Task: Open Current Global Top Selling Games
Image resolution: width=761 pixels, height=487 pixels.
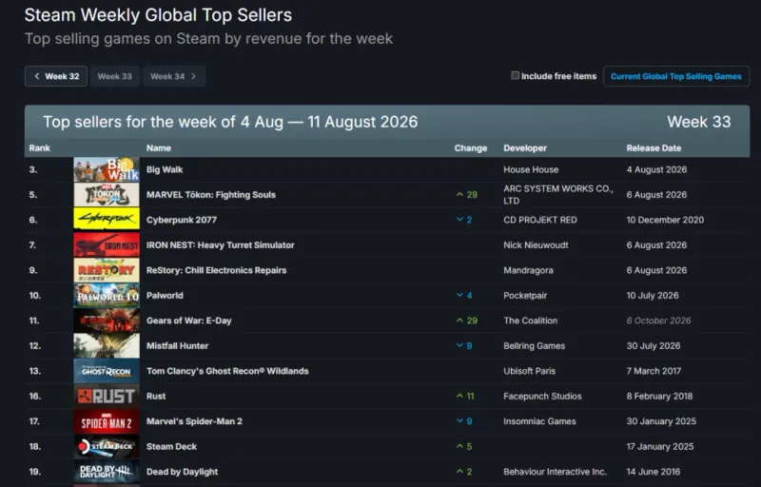Action: pyautogui.click(x=676, y=76)
